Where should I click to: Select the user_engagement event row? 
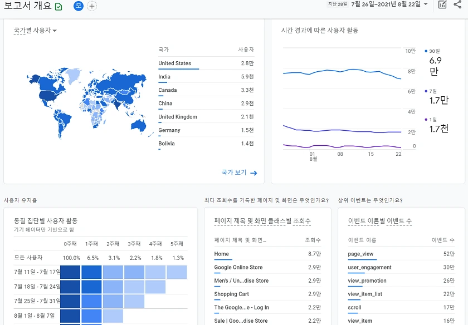click(401, 268)
